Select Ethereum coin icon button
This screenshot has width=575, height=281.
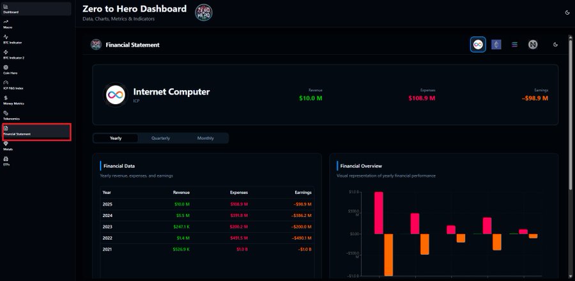click(496, 45)
